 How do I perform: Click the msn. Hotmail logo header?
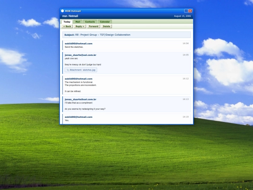coord(70,16)
